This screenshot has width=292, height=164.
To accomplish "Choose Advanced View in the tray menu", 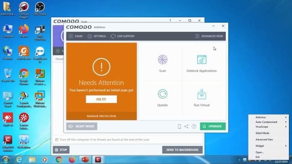I will [269, 139].
